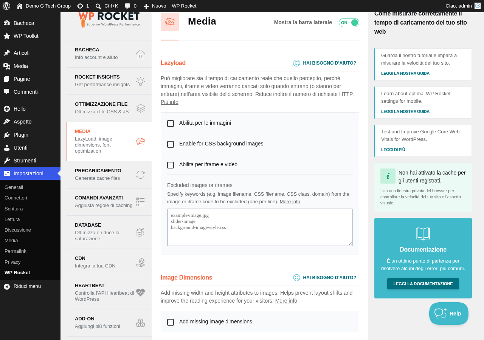Click Hai bisogno d'aiuto next to Lazyload

[325, 63]
